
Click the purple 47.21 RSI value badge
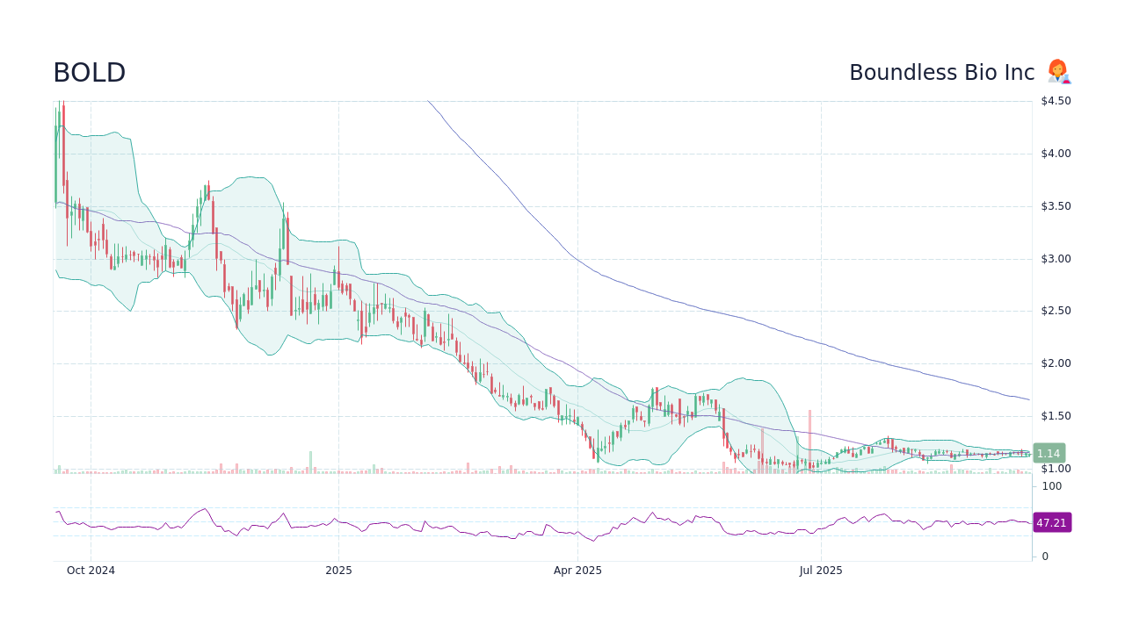coord(1051,523)
